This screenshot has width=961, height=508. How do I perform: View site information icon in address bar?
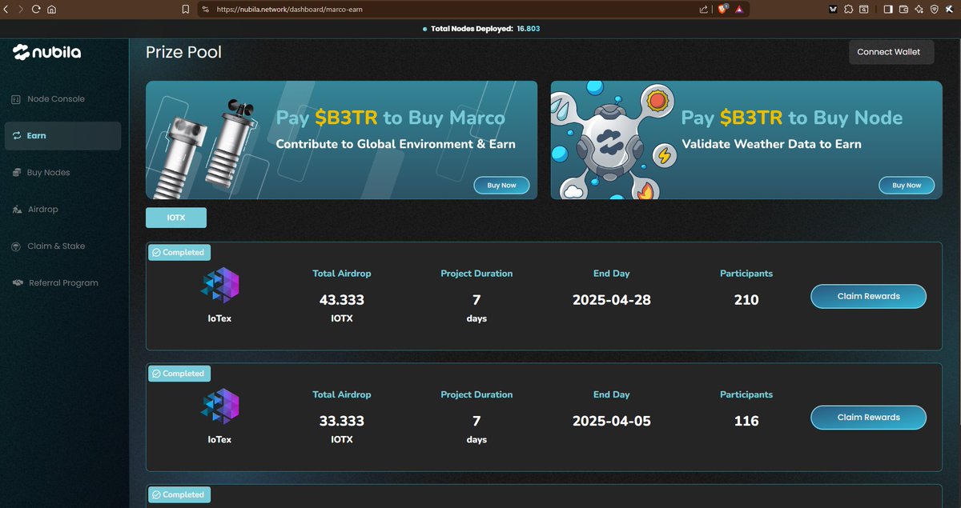205,10
